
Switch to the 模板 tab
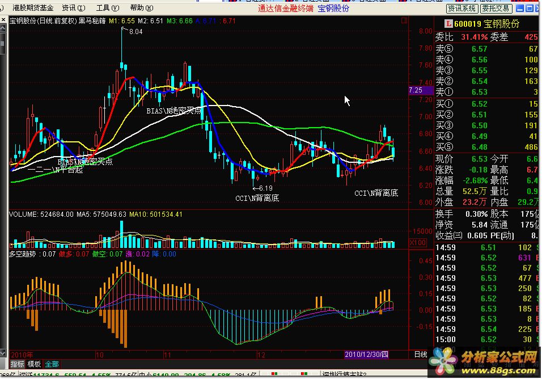(x=34, y=364)
